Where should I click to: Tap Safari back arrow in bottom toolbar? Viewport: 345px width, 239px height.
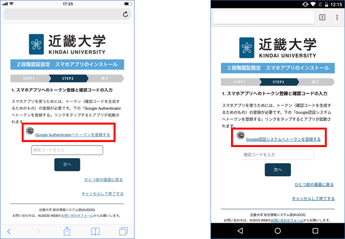click(9, 231)
